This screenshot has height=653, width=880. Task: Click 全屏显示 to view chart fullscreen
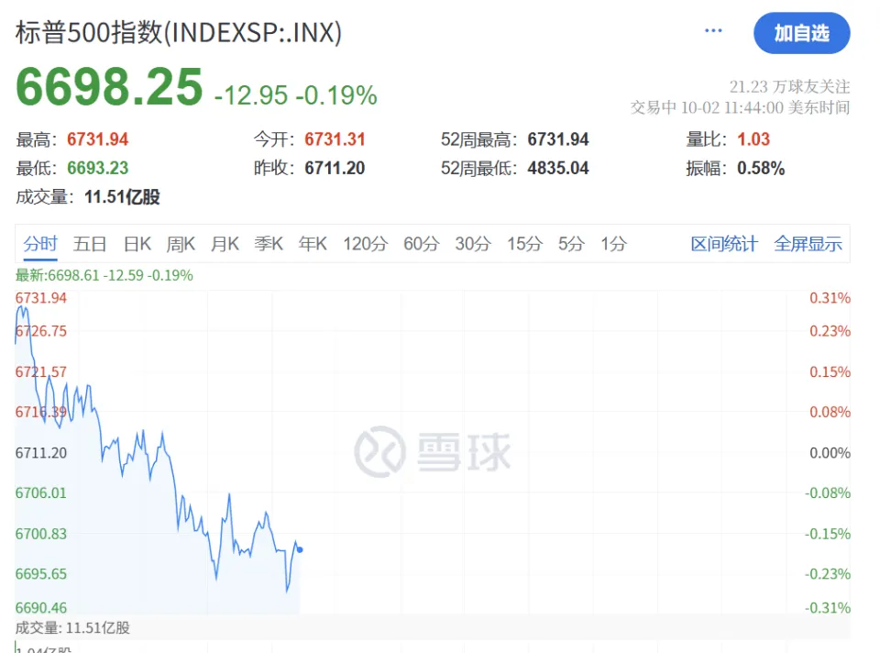point(808,244)
